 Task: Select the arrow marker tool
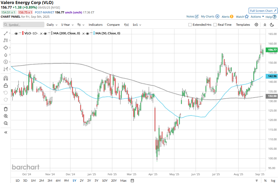pos(6,55)
